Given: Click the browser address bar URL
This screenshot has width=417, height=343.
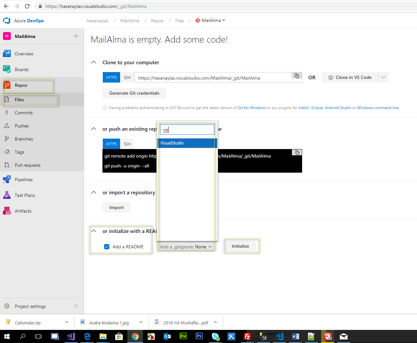Looking at the screenshot, I should coord(96,6).
